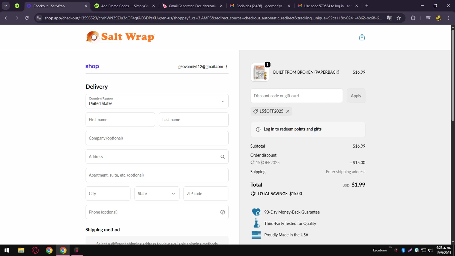
Task: Click the Escritorio toolbar label
Action: 380,250
